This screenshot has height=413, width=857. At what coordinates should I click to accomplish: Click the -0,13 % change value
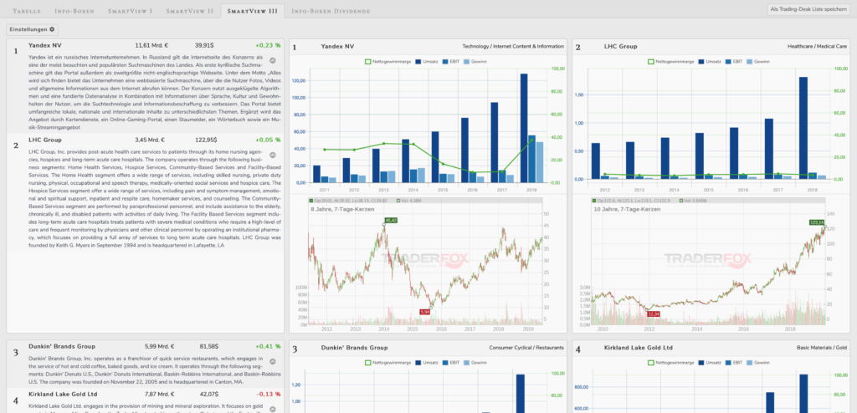tap(268, 394)
